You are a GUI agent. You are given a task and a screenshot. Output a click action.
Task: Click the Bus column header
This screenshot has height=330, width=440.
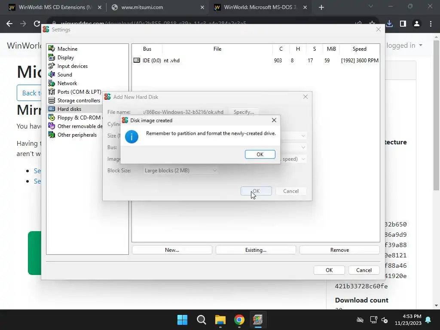147,49
